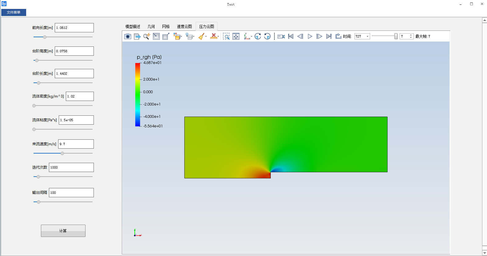Jump to first frame
487x256 pixels.
(291, 36)
